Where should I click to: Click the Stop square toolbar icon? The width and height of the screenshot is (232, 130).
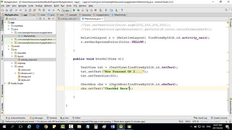96,10
